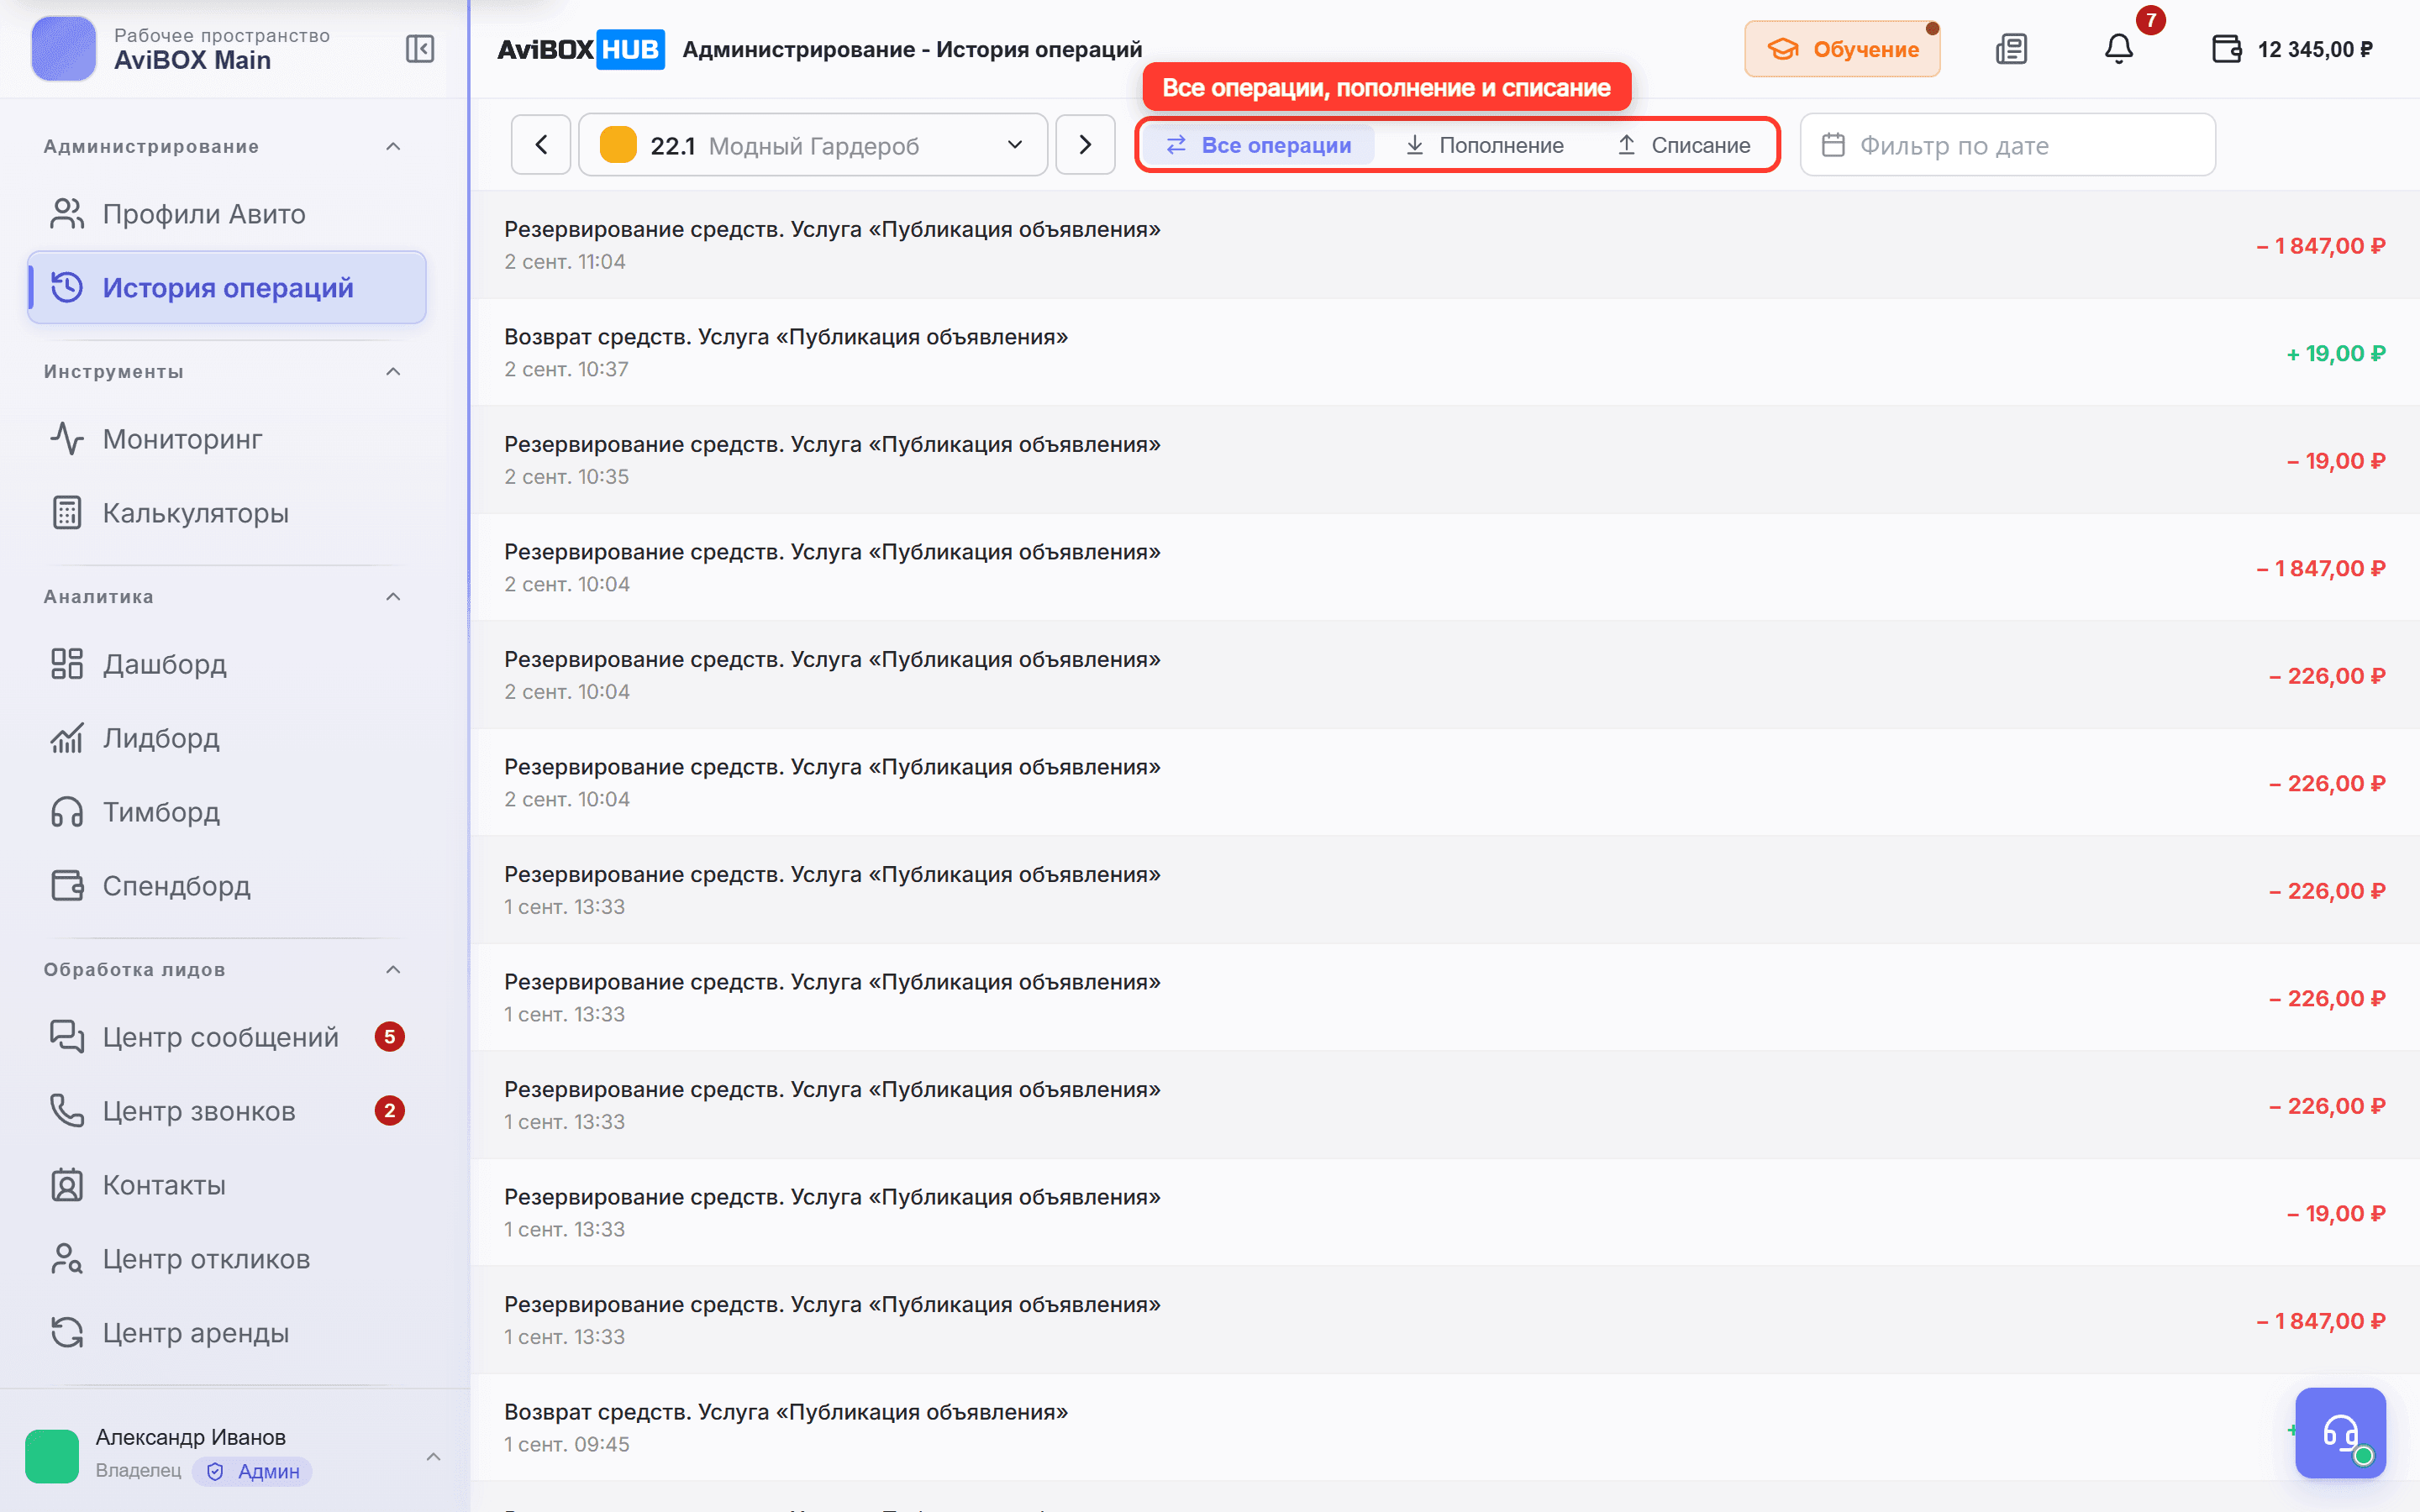This screenshot has height=1512, width=2420.
Task: Click the Админ role badge
Action: coord(253,1472)
